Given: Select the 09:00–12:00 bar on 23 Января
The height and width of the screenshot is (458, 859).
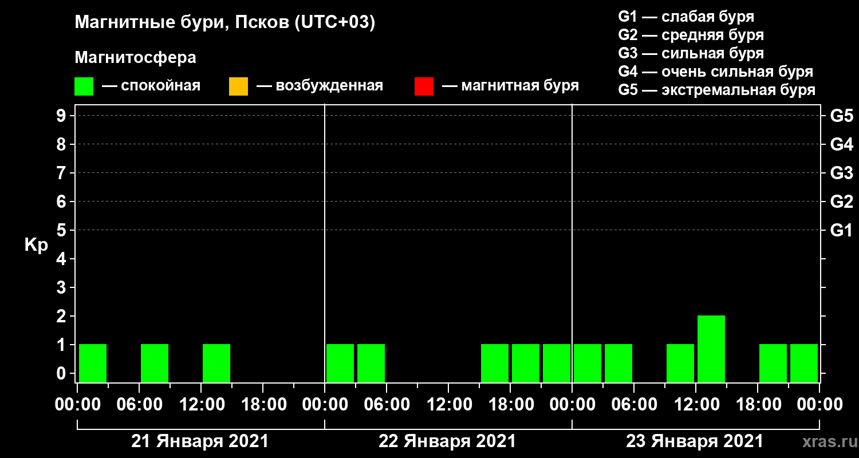Looking at the screenshot, I should pyautogui.click(x=680, y=363).
